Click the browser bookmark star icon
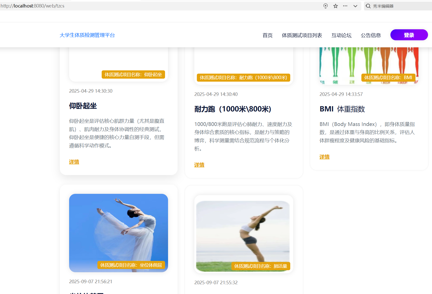Viewport: 432px width, 294px height. pyautogui.click(x=336, y=6)
